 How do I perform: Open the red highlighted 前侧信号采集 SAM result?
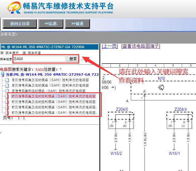tap(53, 96)
